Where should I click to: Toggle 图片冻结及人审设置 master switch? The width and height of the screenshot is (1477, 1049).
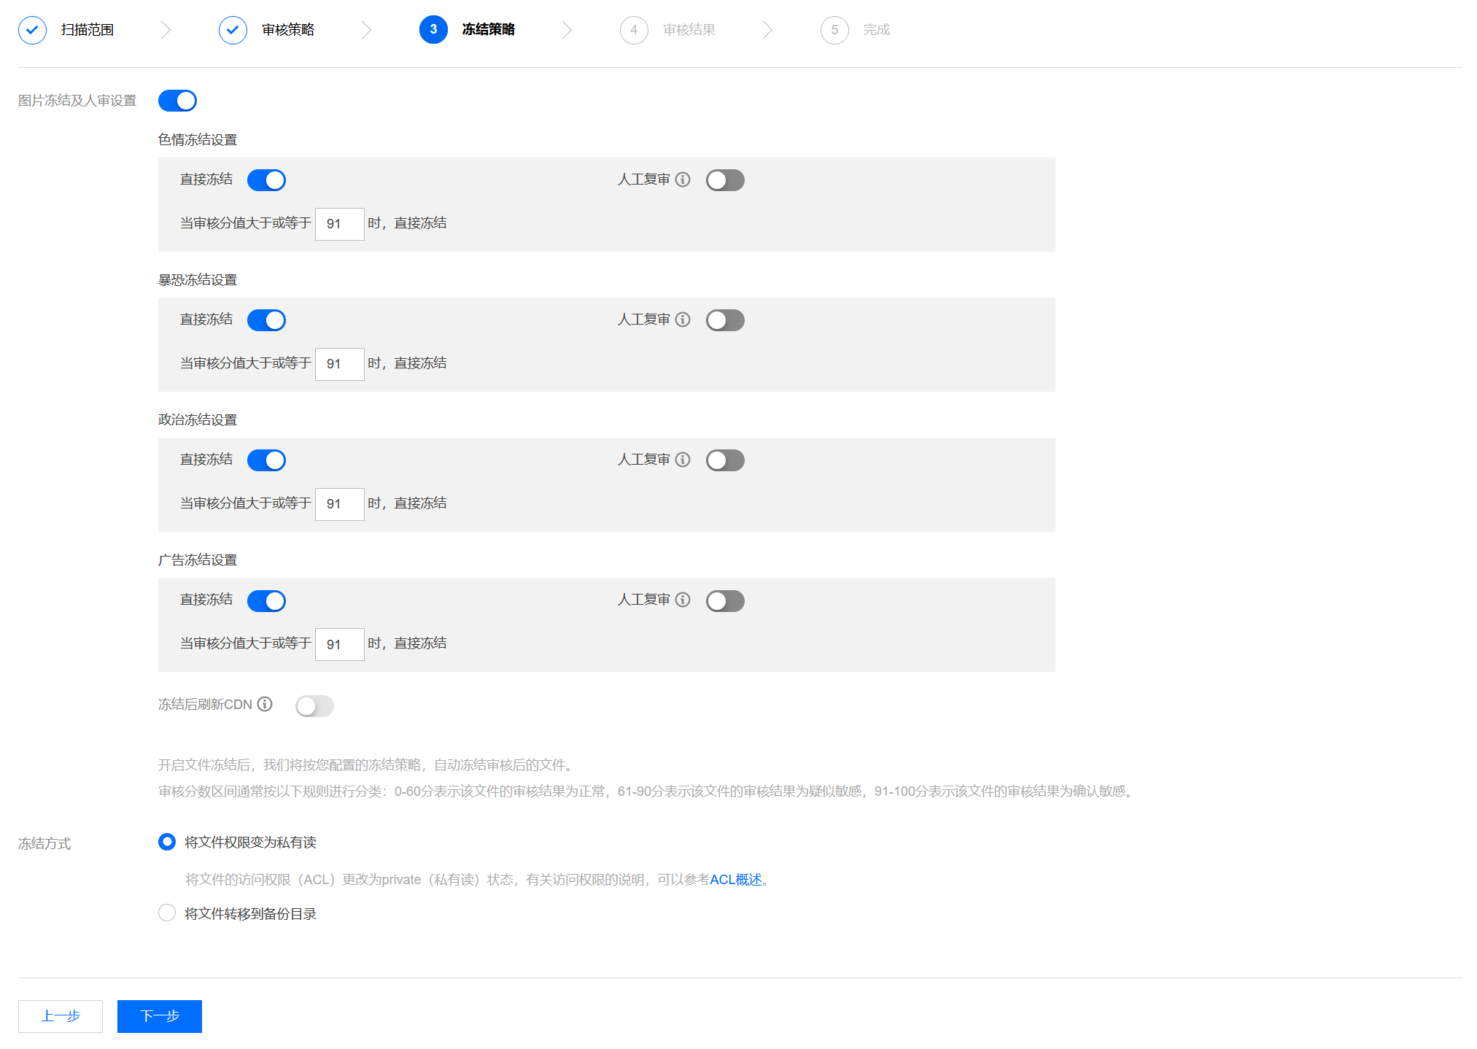(177, 101)
